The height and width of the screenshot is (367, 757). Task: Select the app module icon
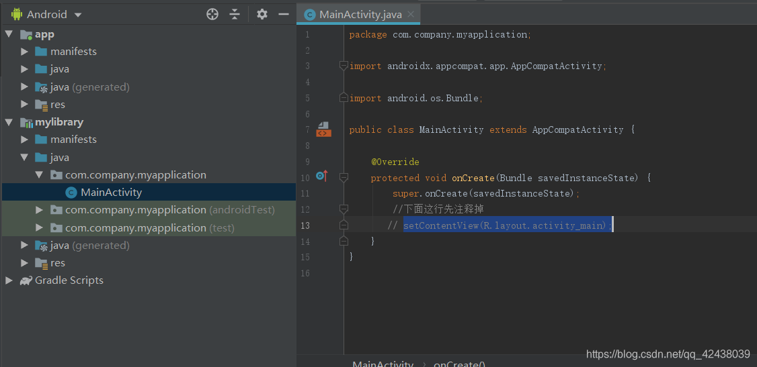click(x=26, y=35)
